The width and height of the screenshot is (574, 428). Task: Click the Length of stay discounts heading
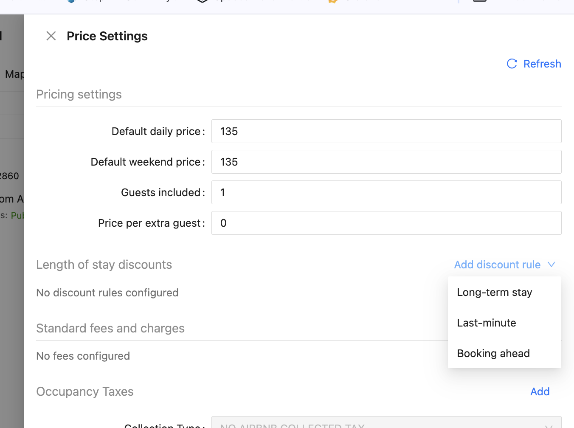[x=104, y=265]
